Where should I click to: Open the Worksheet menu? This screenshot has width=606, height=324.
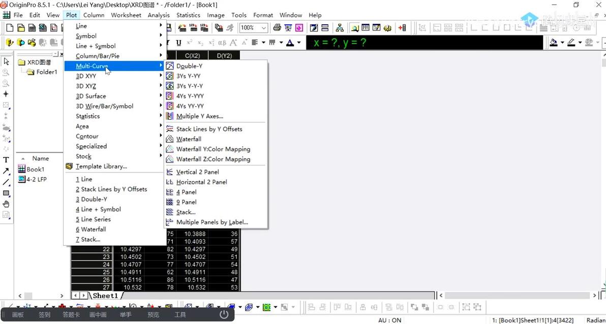pos(126,15)
